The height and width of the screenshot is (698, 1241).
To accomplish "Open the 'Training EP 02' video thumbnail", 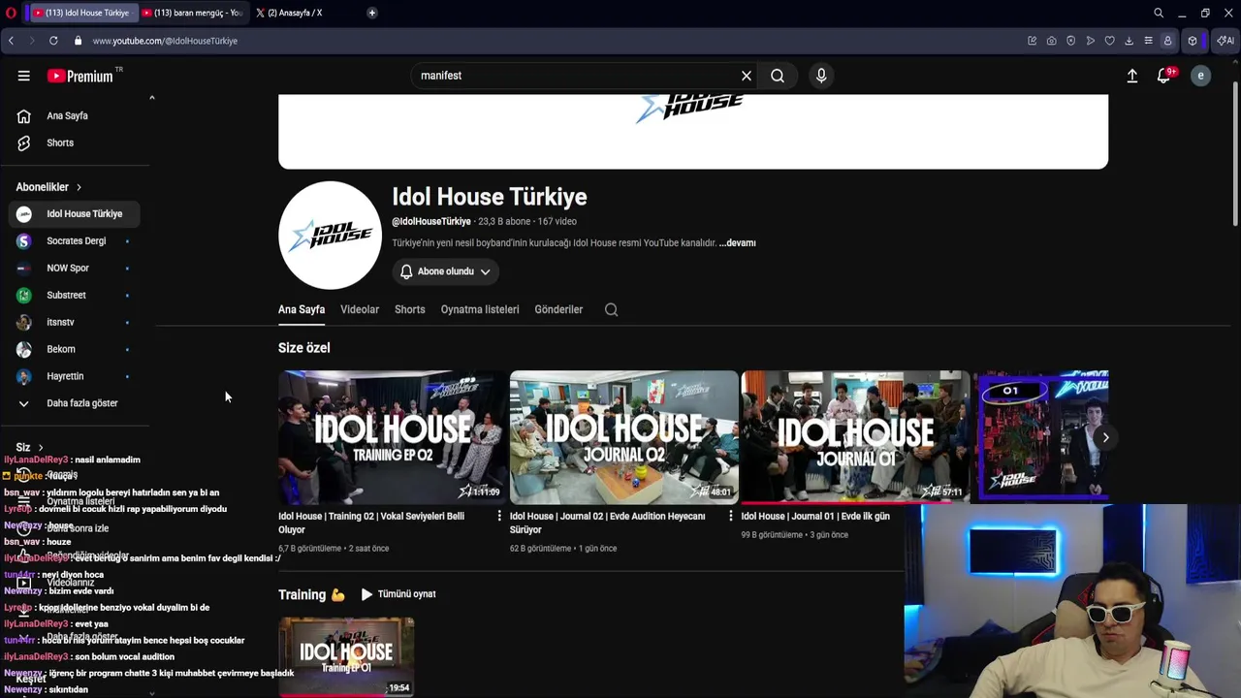I will click(393, 437).
